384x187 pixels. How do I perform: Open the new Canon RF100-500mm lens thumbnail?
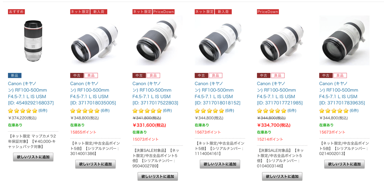pyautogui.click(x=33, y=41)
